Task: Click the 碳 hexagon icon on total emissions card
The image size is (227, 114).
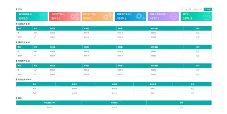Action: click(x=43, y=16)
